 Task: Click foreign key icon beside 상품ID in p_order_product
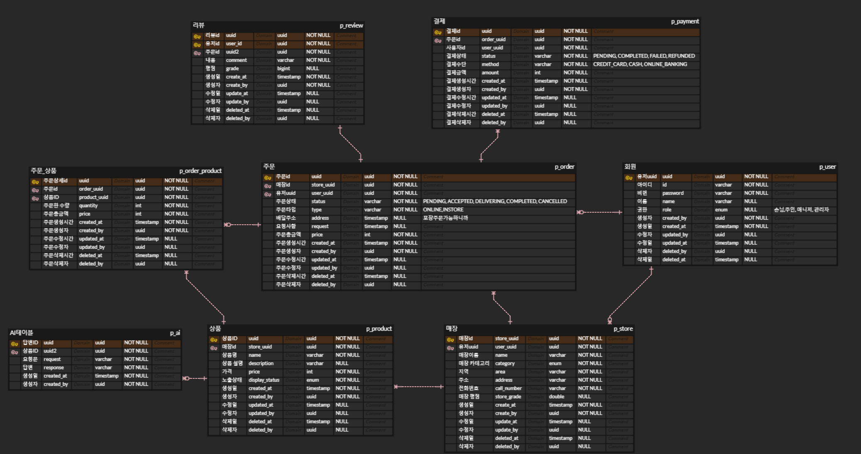tap(35, 198)
